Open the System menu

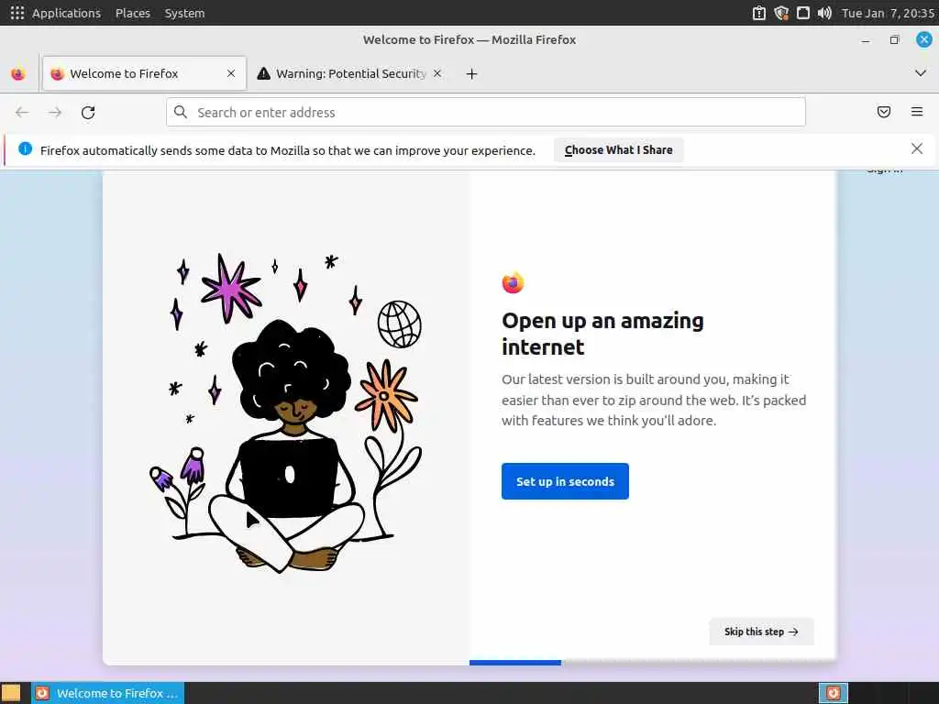[x=184, y=13]
